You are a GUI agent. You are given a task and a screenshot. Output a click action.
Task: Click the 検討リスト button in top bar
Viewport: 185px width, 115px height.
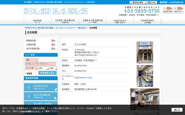[151, 2]
